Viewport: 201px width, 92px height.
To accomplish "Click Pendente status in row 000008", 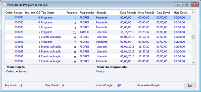I will click(x=102, y=27).
